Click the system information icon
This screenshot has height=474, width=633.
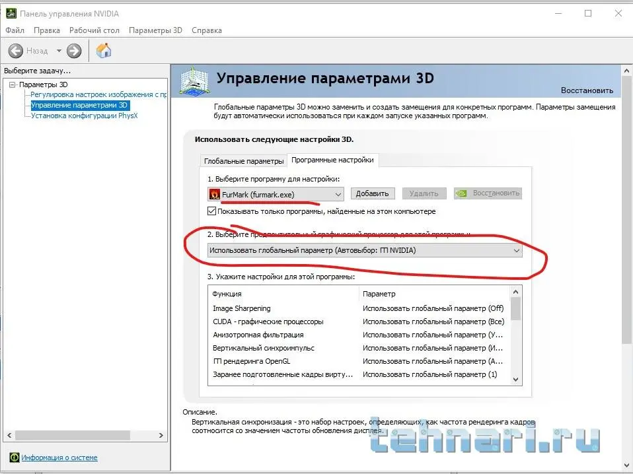14,457
